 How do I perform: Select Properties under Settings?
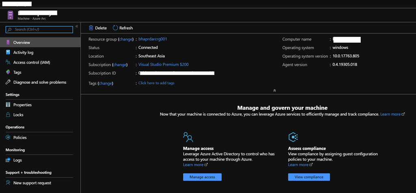coord(22,105)
